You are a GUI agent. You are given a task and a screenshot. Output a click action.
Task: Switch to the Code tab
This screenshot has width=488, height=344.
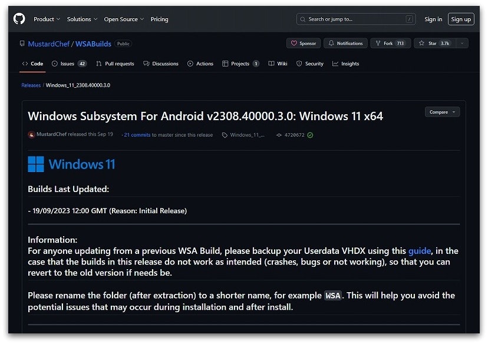tap(32, 64)
